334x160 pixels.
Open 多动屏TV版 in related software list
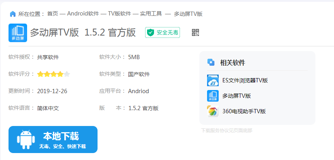click(236, 96)
